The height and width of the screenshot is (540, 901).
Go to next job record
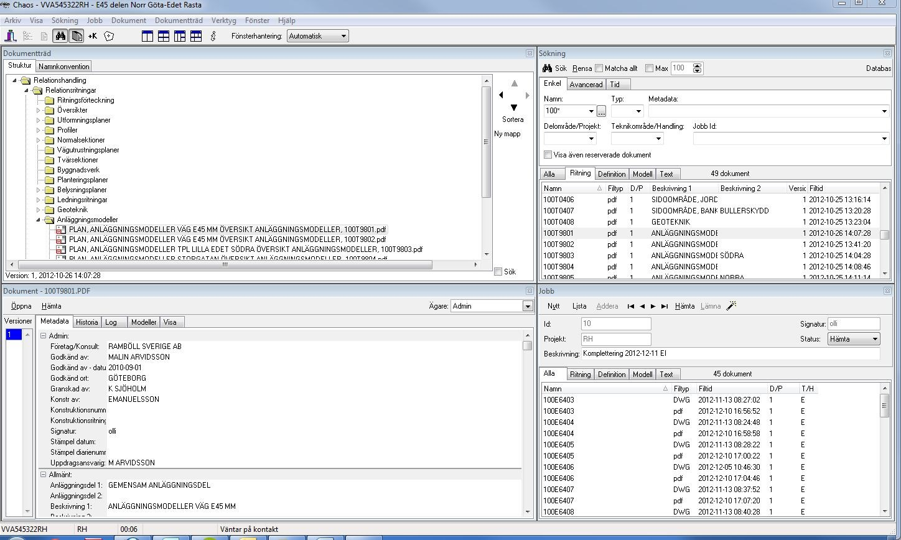(653, 306)
